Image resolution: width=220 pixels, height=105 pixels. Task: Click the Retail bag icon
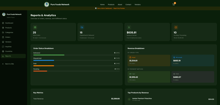coord(130,58)
